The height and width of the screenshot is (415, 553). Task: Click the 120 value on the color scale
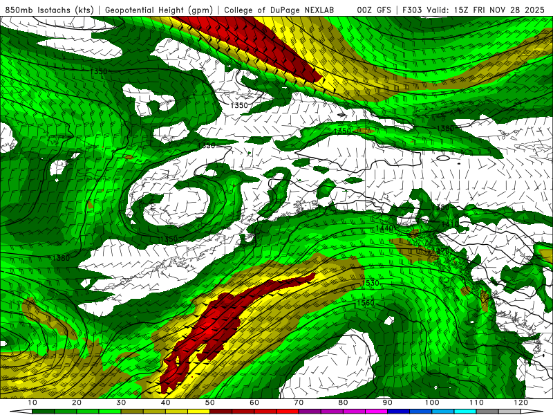click(x=521, y=403)
